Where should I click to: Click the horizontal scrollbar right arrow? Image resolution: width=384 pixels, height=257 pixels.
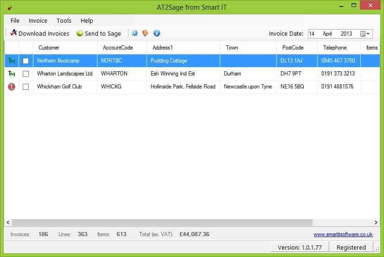click(376, 223)
